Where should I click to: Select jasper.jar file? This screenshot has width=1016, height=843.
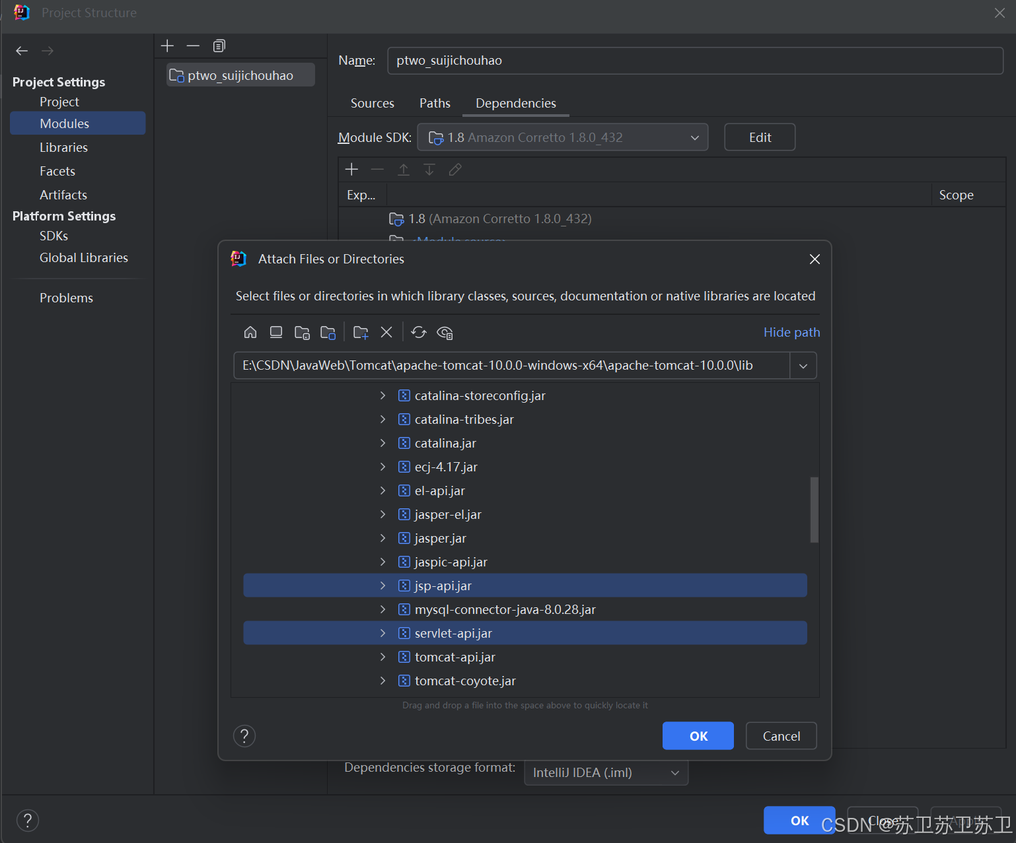point(525,538)
